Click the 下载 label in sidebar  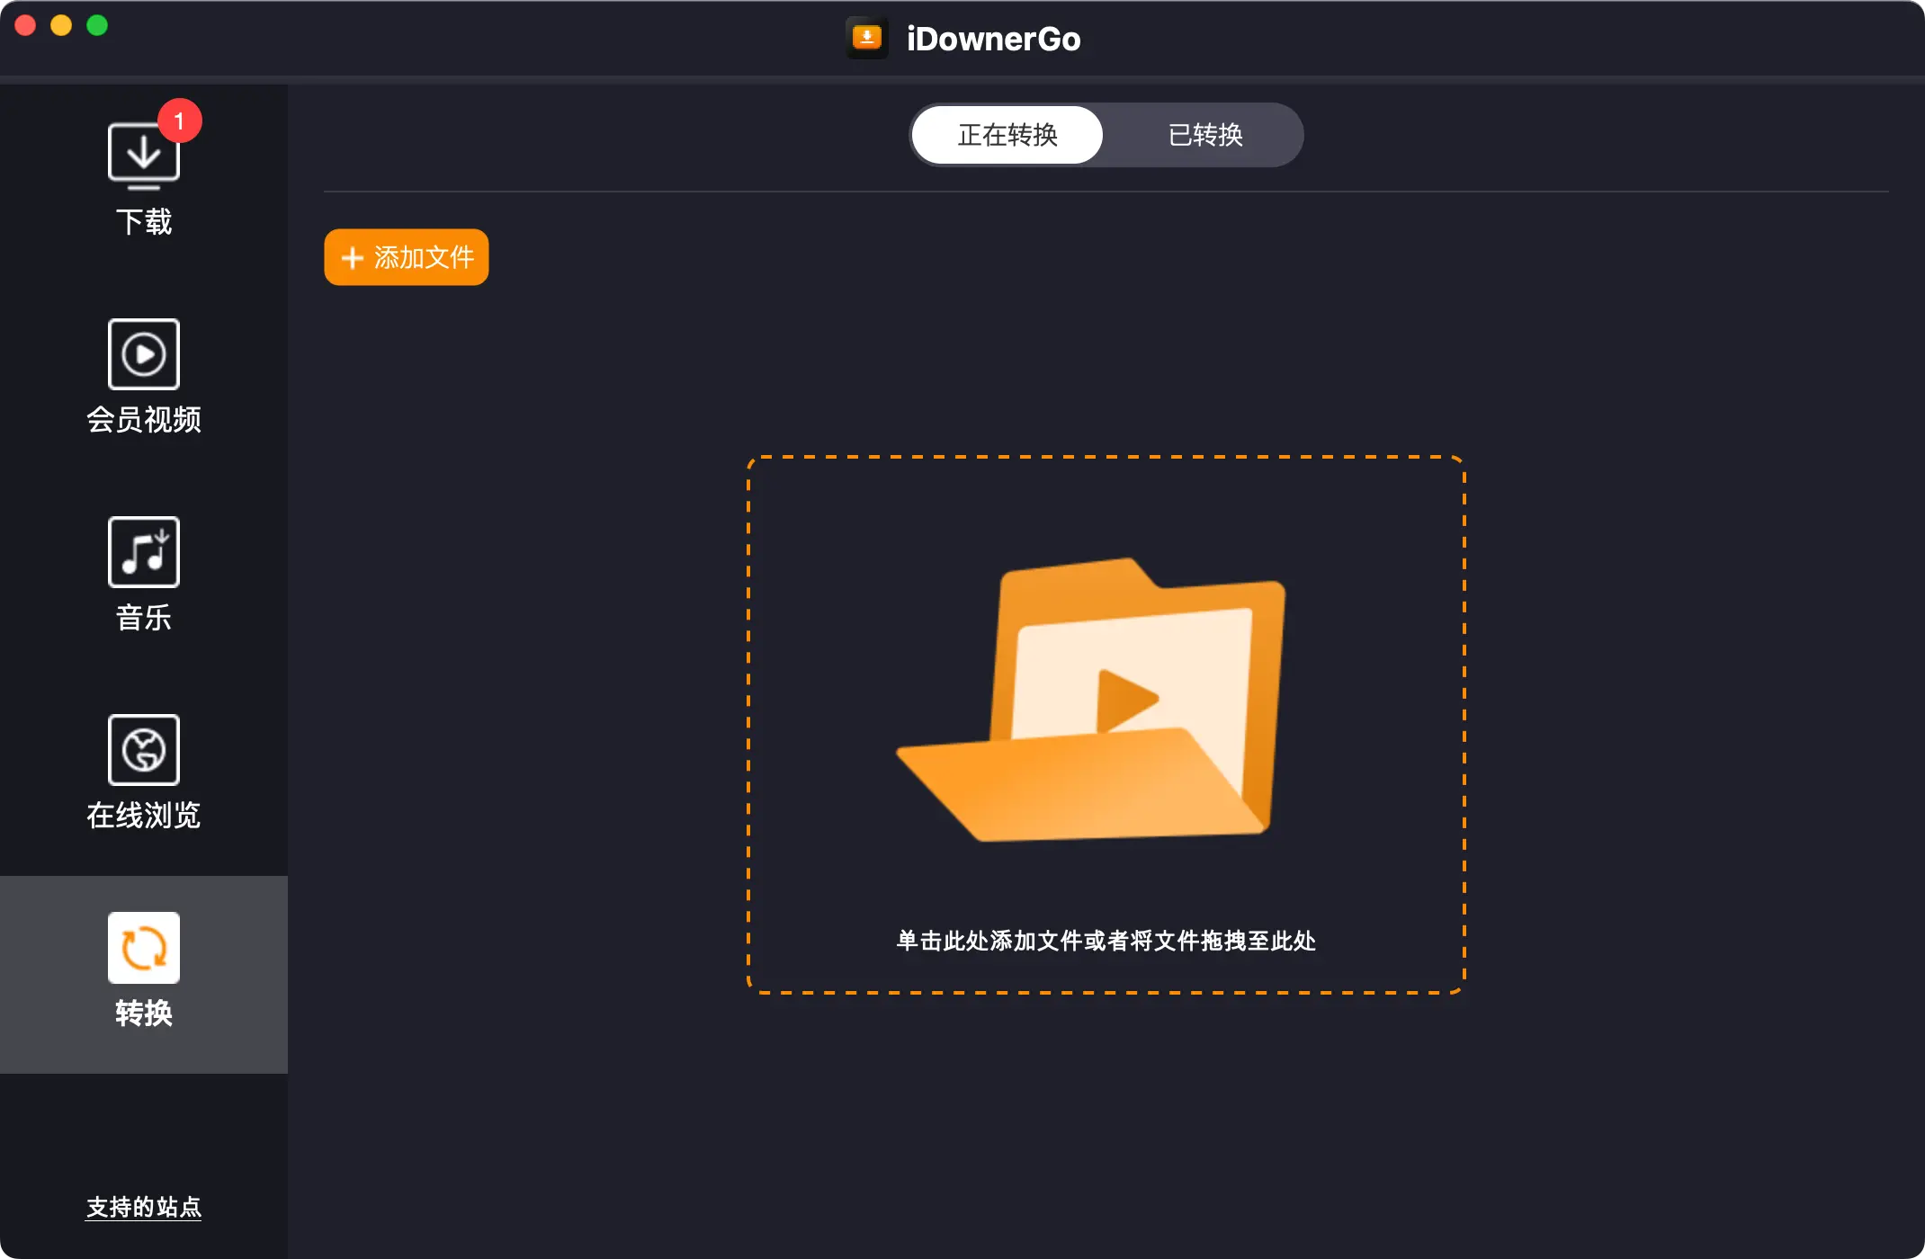(x=143, y=222)
